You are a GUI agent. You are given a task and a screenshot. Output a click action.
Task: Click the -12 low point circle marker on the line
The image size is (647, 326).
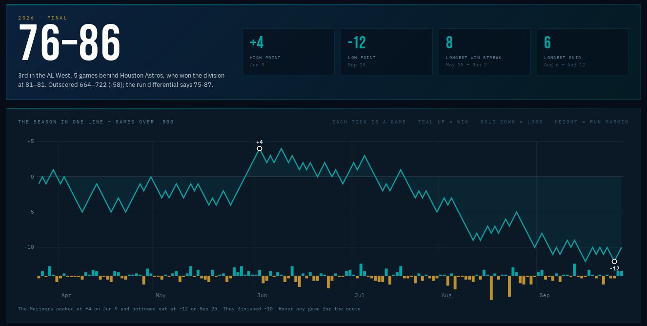(614, 262)
